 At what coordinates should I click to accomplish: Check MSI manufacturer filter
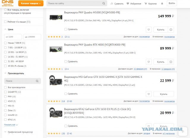(5, 106)
